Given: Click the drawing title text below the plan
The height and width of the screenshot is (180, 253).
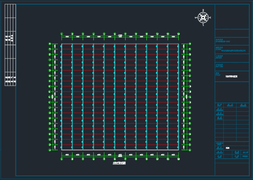Looking at the screenshot, I should (119, 163).
